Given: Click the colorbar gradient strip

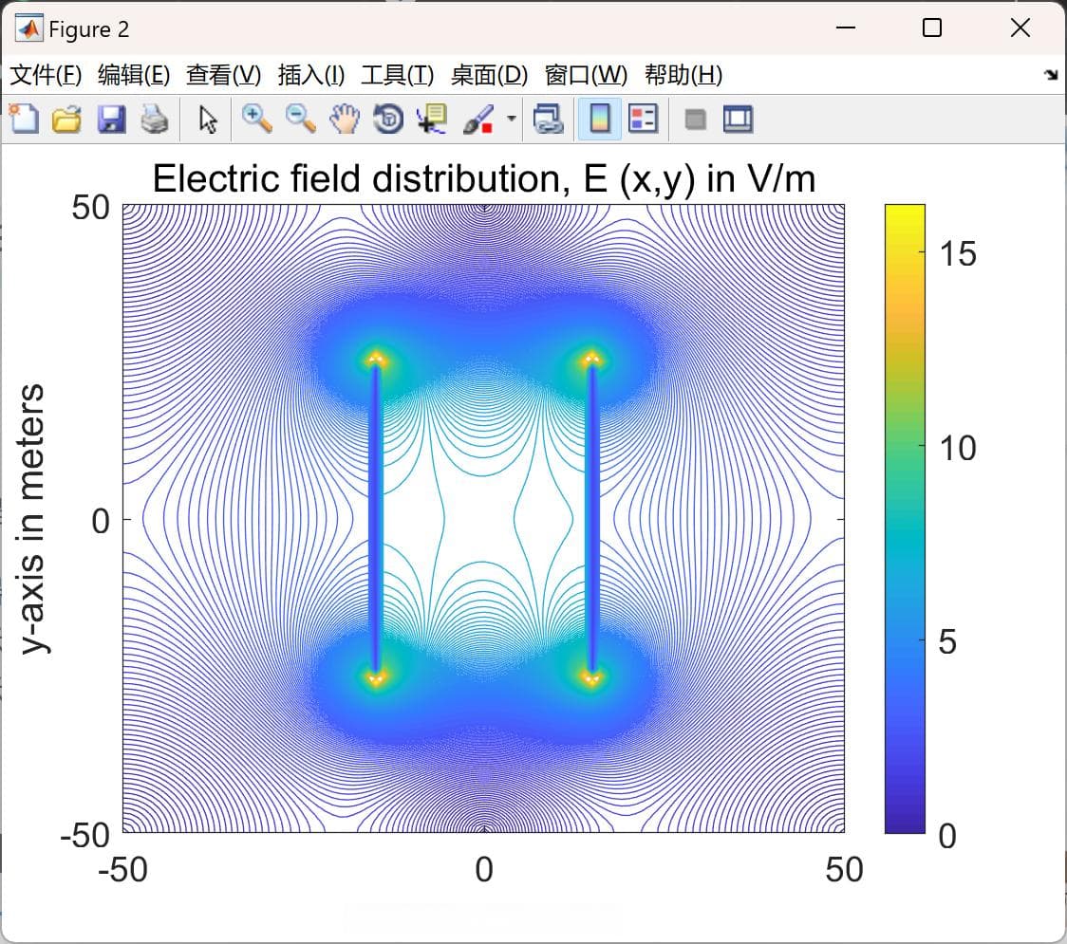Looking at the screenshot, I should [905, 518].
